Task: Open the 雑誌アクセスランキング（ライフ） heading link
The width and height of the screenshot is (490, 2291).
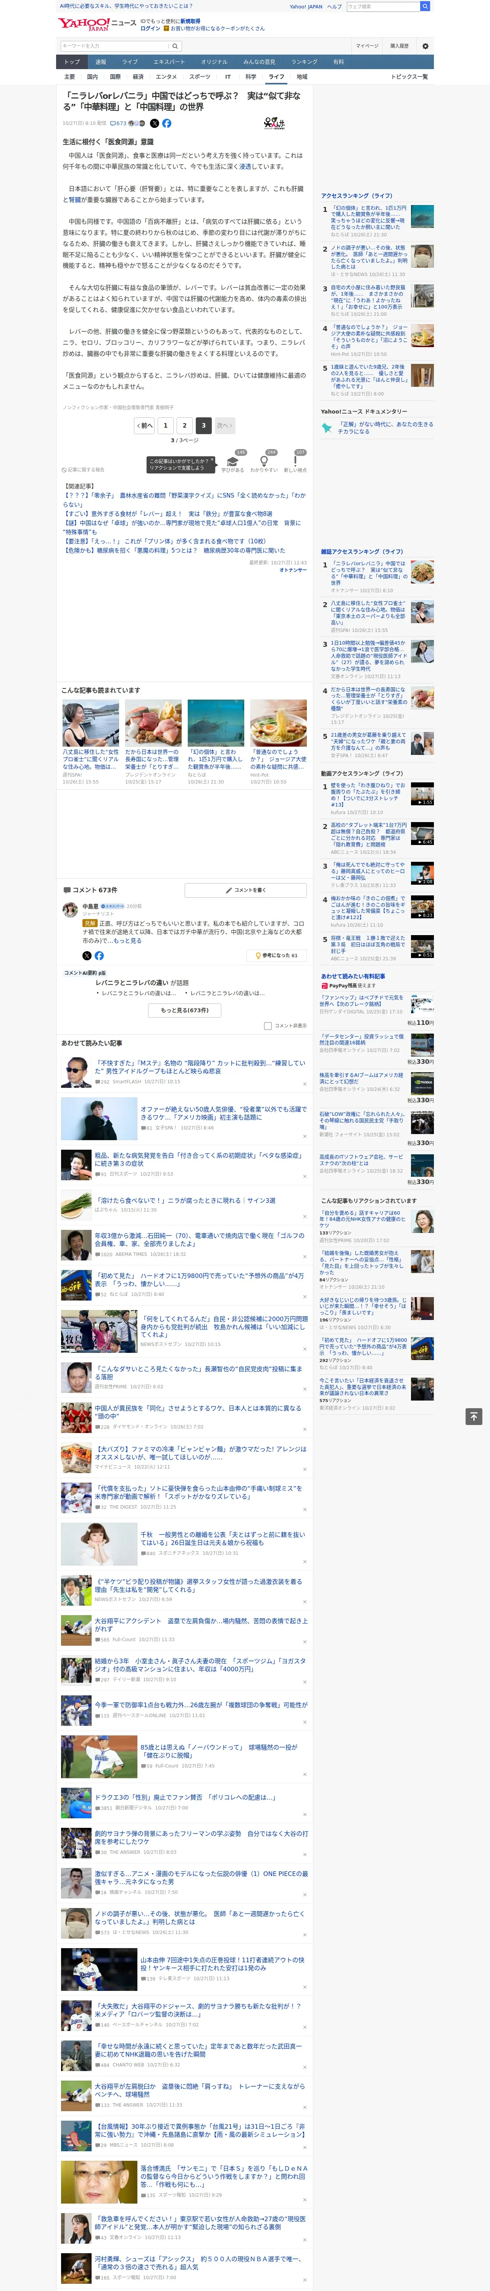Action: (x=362, y=551)
